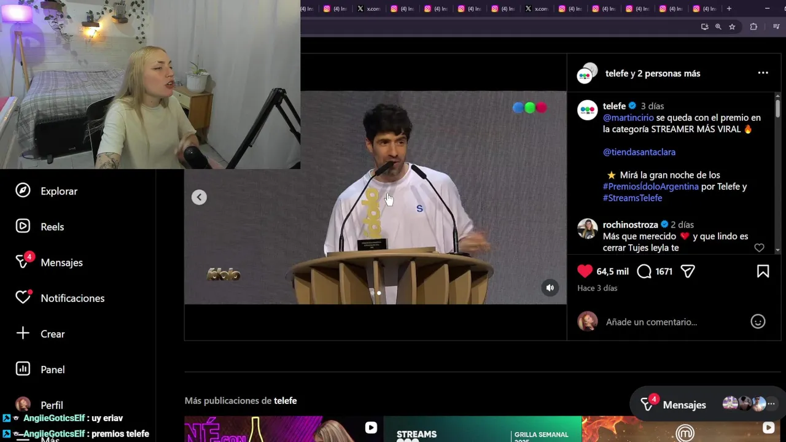
Task: Select the Explorar label in the sidebar
Action: (59, 191)
